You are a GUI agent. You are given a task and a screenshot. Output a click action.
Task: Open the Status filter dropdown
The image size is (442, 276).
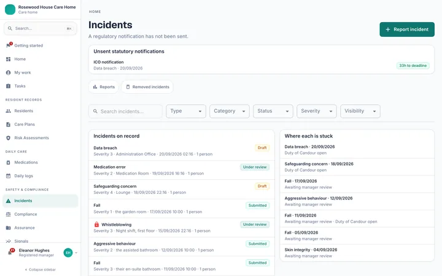click(x=273, y=111)
